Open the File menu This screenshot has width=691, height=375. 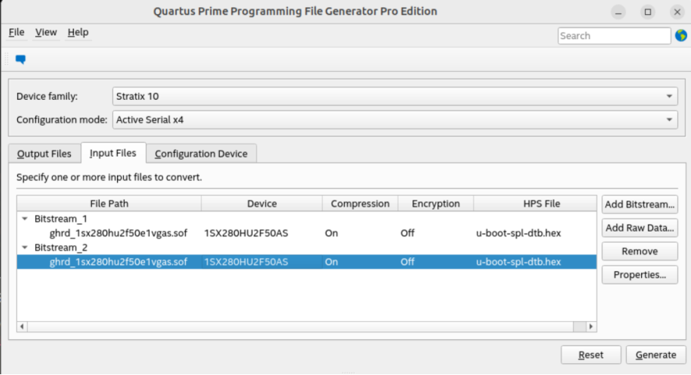pos(16,33)
